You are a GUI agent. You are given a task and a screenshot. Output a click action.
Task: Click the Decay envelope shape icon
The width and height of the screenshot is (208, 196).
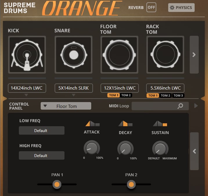[x=125, y=124]
